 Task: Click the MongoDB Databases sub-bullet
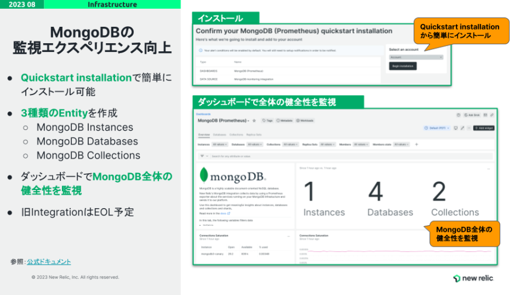[x=87, y=141]
